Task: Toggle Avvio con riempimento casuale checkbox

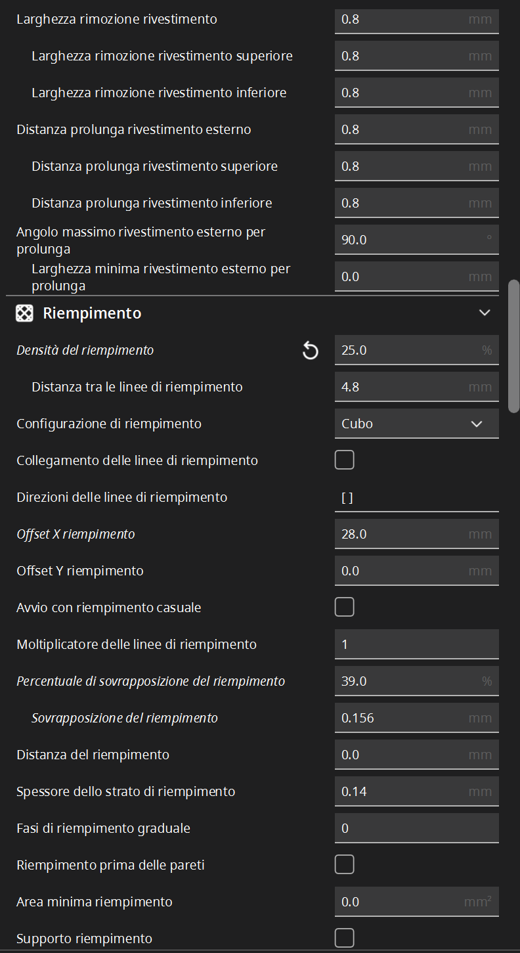Action: point(345,608)
